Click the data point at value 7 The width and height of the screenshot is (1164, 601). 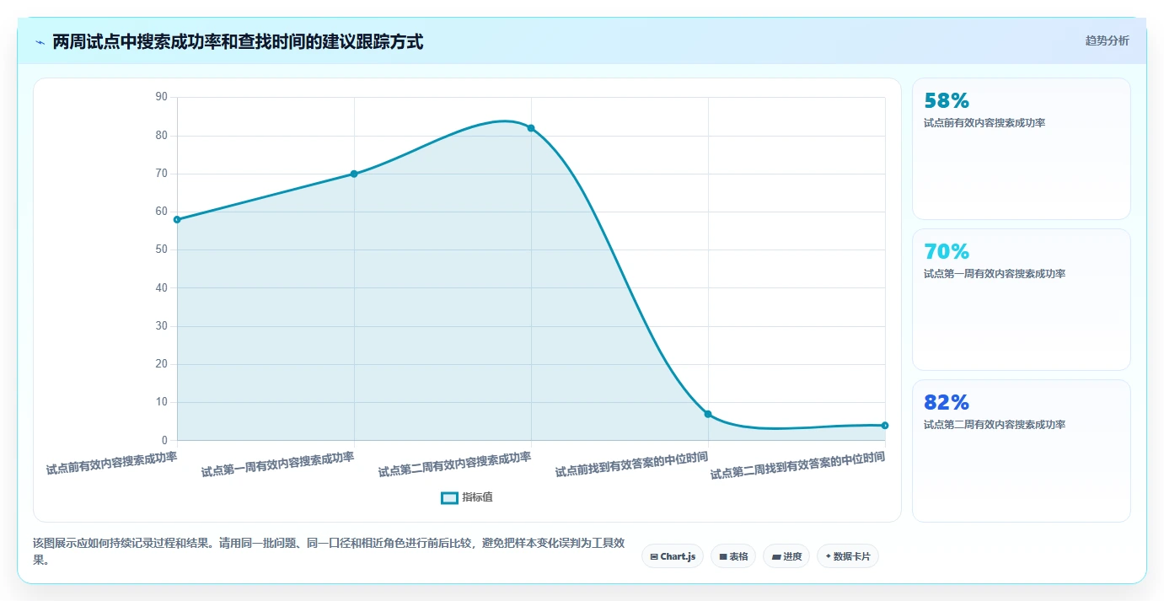click(708, 414)
